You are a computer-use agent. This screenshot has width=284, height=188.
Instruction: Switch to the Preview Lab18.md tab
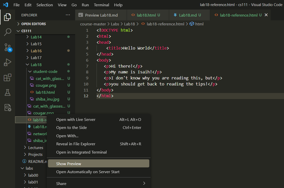coord(101,15)
